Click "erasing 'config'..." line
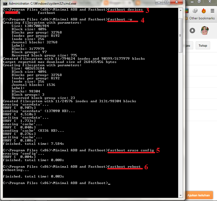Image resolution: width=217 pixels, height=201 pixels. tap(23, 154)
